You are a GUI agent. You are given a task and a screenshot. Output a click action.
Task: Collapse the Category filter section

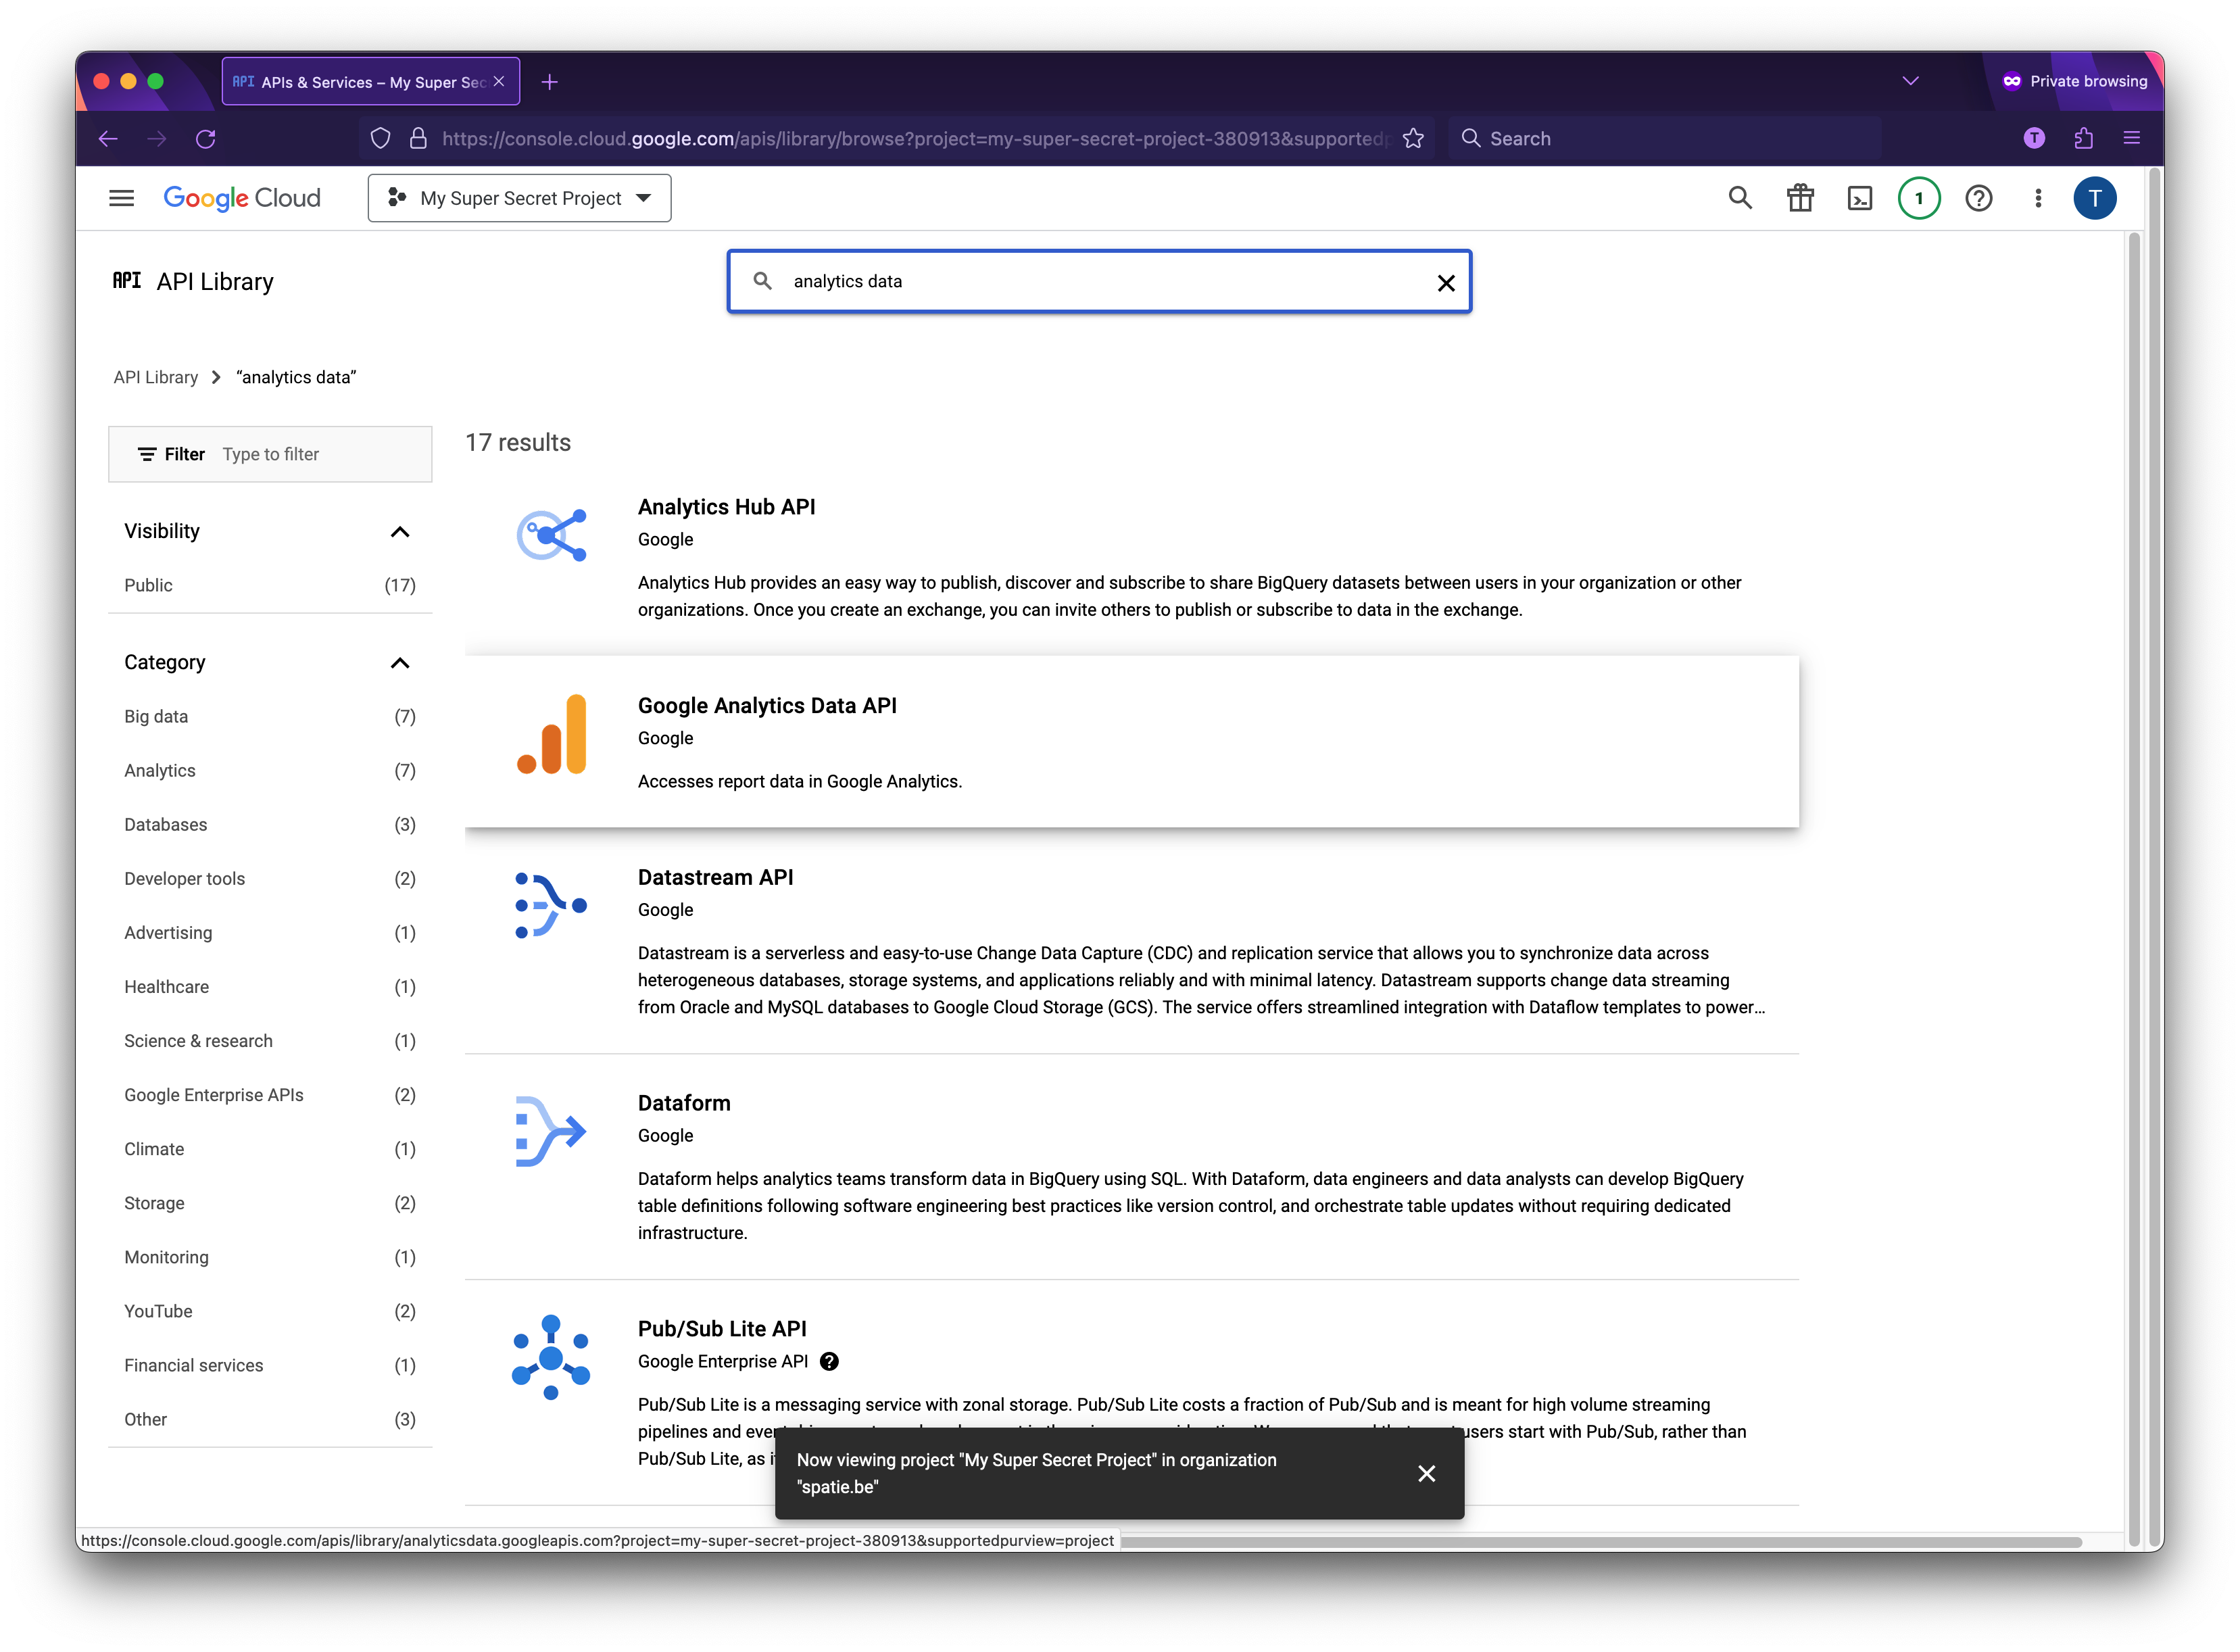[401, 662]
